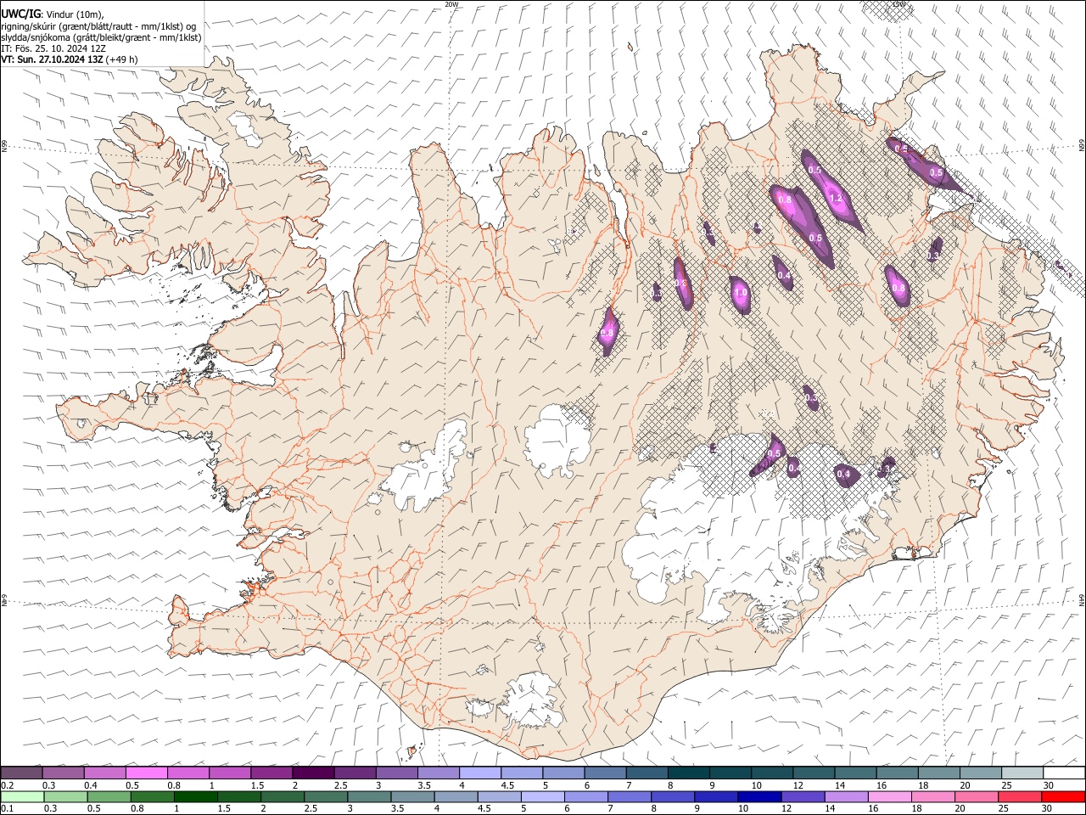
Task: Pick the rose 20 rain legend swatch
Action: (977, 796)
